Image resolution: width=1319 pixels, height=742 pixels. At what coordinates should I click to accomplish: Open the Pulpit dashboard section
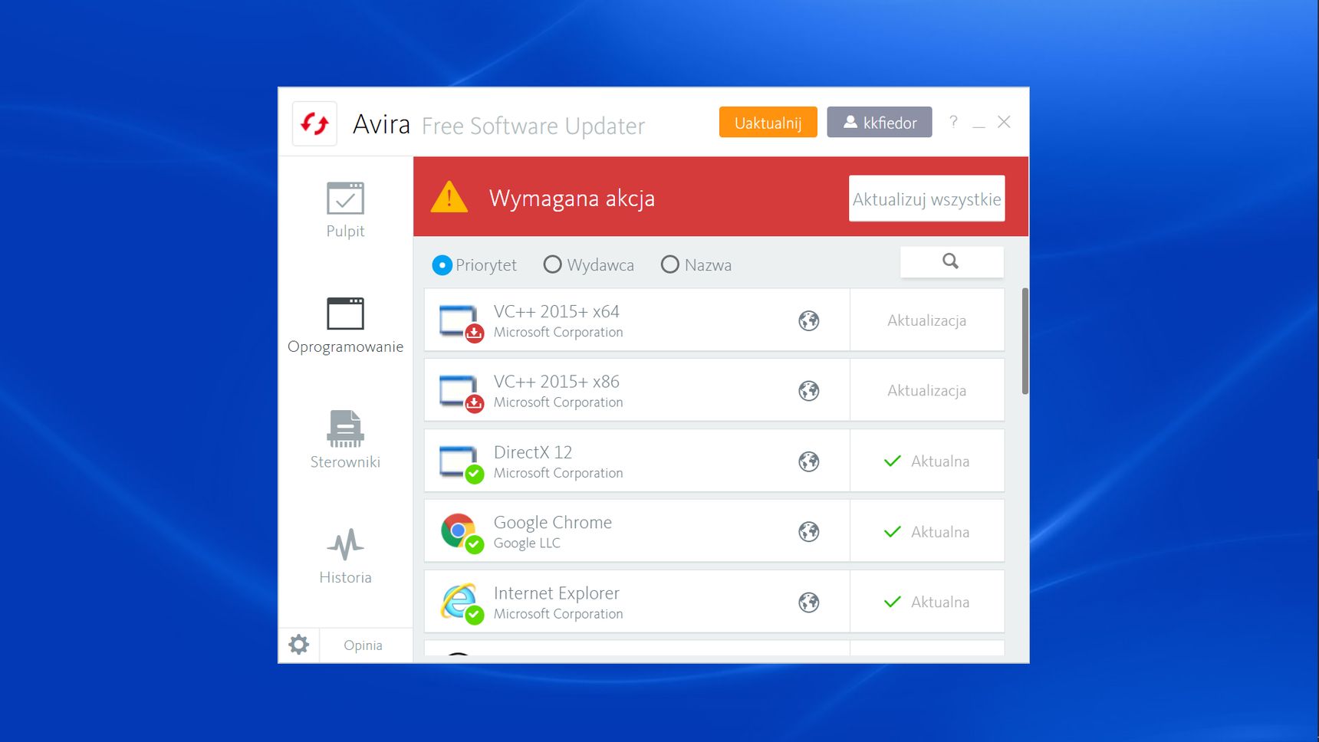click(x=345, y=210)
